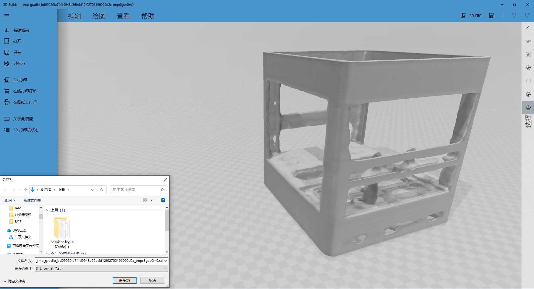The width and height of the screenshot is (534, 289).
Task: Click the 保存(S) button
Action: [x=125, y=280]
